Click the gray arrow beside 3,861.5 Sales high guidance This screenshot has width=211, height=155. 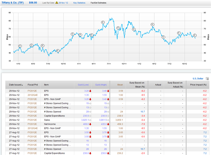108,120
